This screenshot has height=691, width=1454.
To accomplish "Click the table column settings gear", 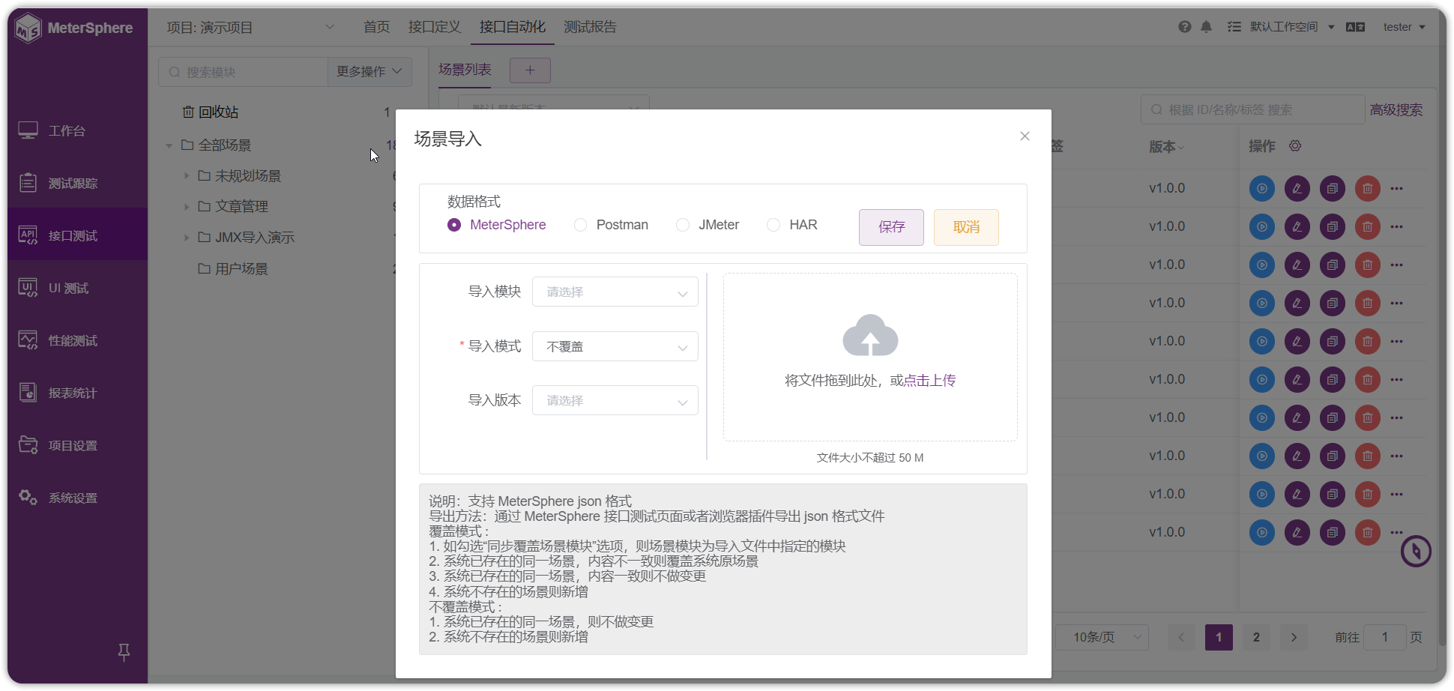I will tap(1295, 145).
